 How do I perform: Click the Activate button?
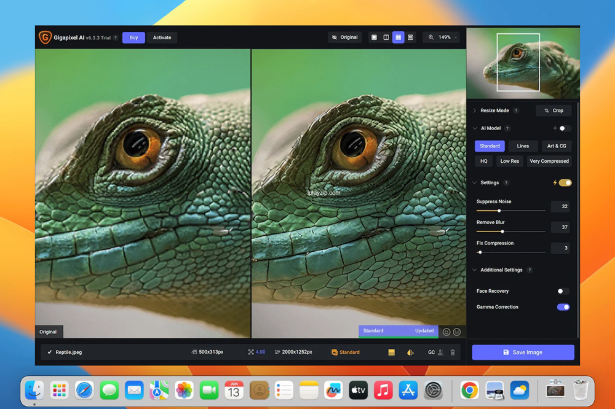point(162,37)
